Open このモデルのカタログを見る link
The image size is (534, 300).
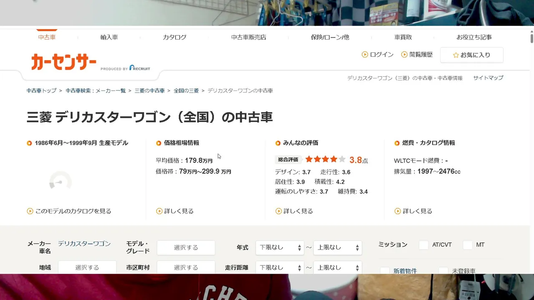tap(73, 211)
